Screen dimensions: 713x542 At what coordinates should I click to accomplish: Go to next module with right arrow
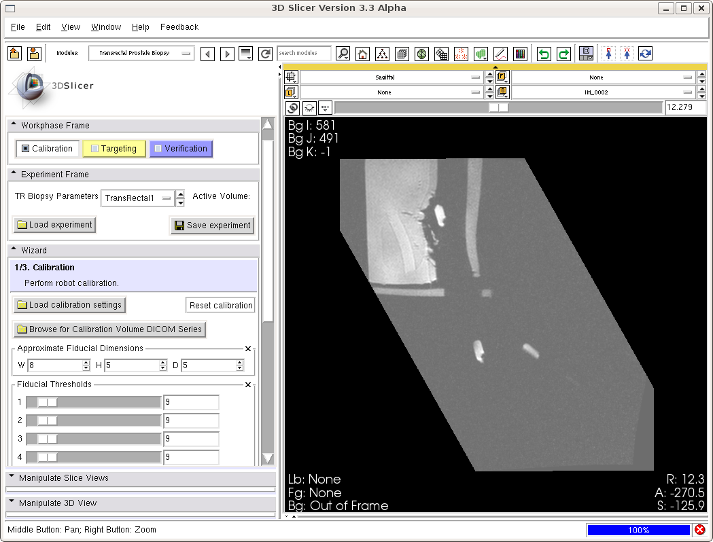[227, 54]
